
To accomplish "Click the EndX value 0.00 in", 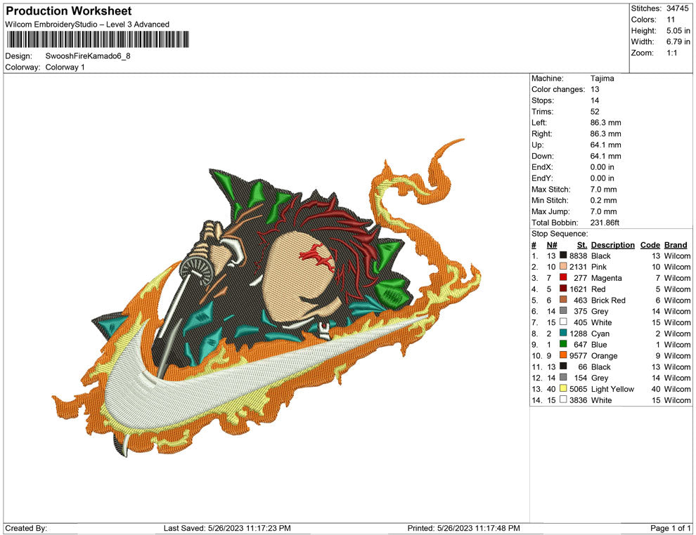I will tap(602, 167).
